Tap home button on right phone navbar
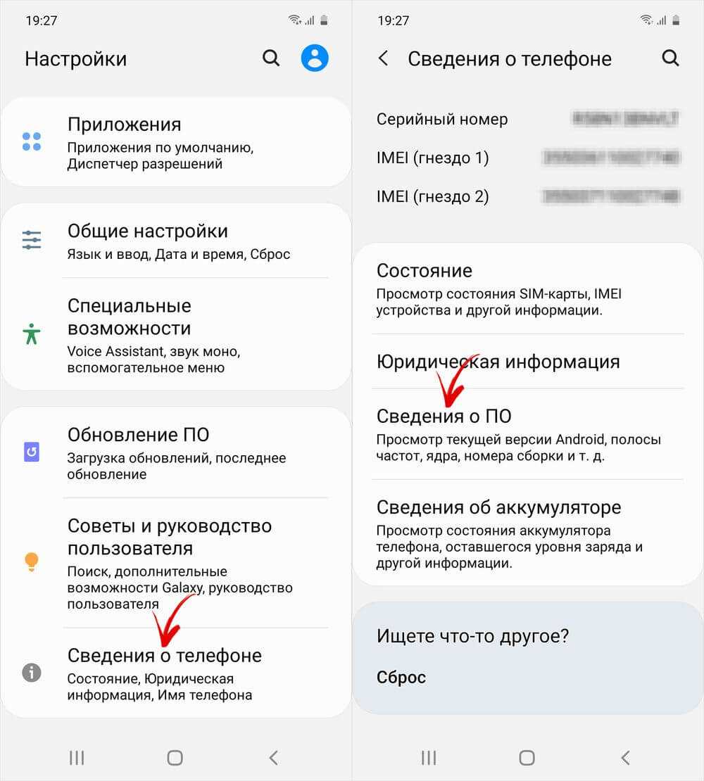This screenshot has height=781, width=704. (527, 758)
